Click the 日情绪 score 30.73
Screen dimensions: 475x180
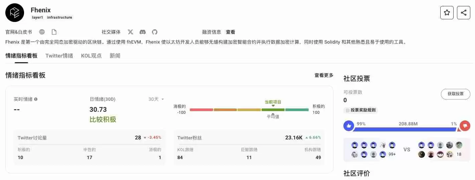click(98, 109)
